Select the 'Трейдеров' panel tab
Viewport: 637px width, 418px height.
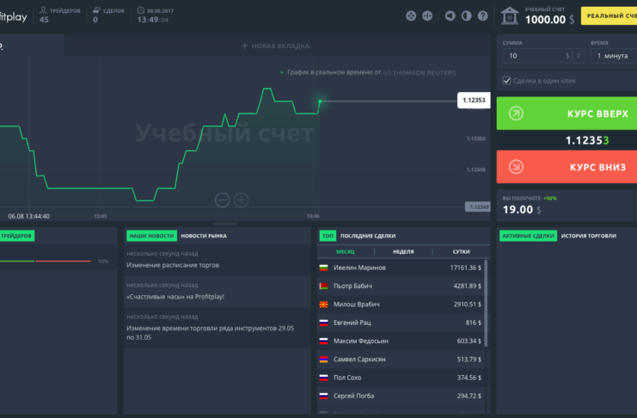(16, 236)
